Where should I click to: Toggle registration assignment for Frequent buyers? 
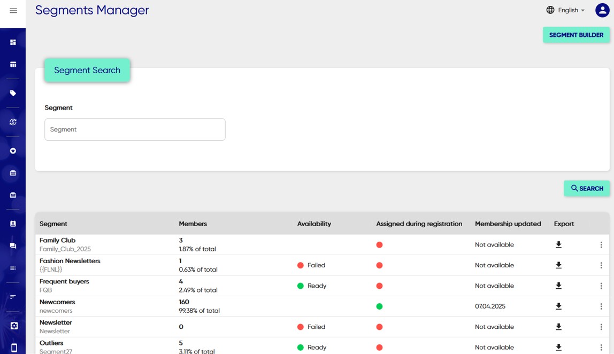pyautogui.click(x=379, y=286)
